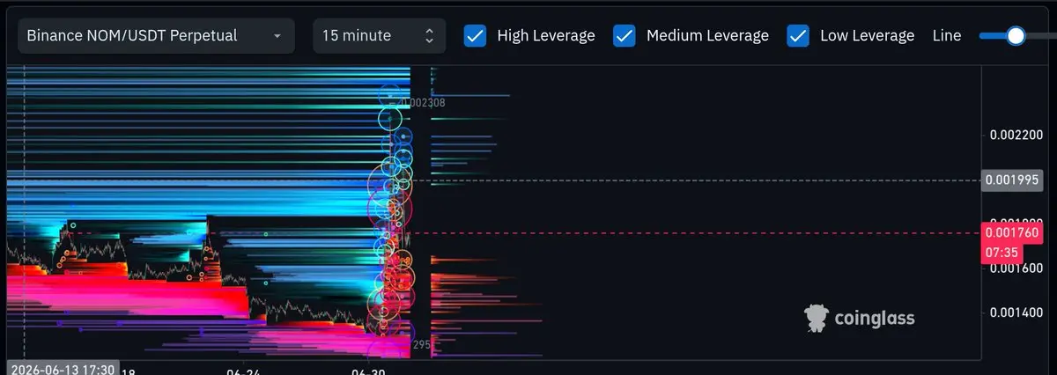Click the Line slider handle
1057x375 pixels.
(1016, 36)
